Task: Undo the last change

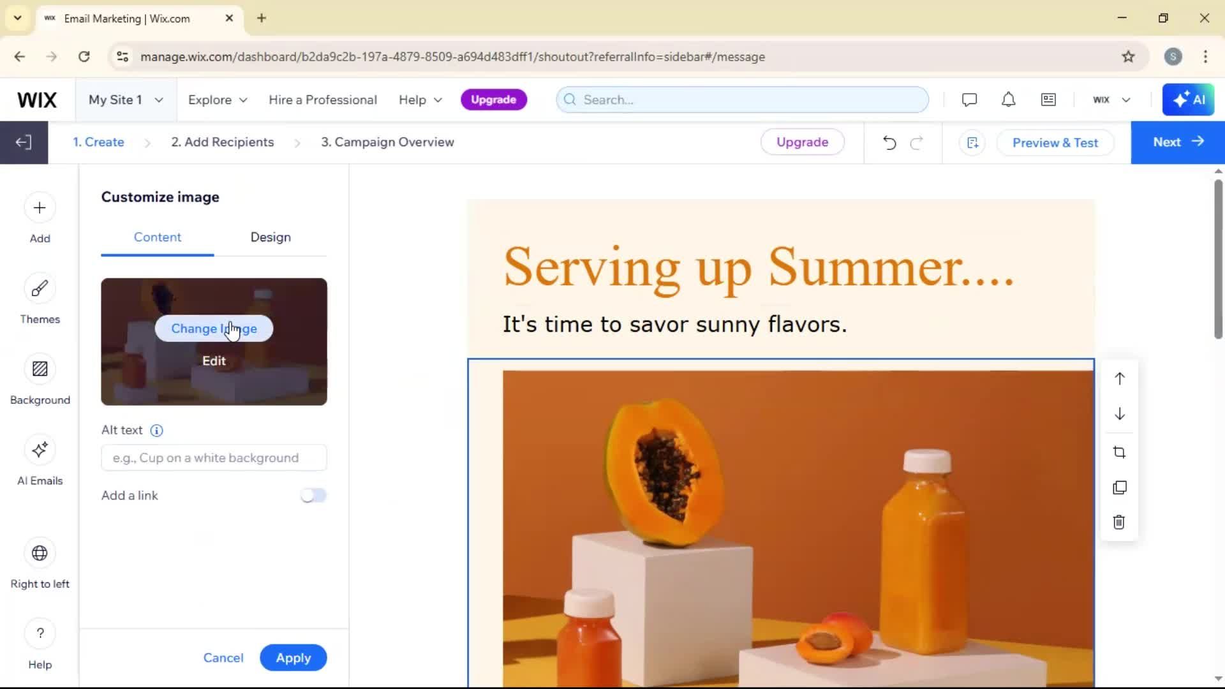Action: 889,142
